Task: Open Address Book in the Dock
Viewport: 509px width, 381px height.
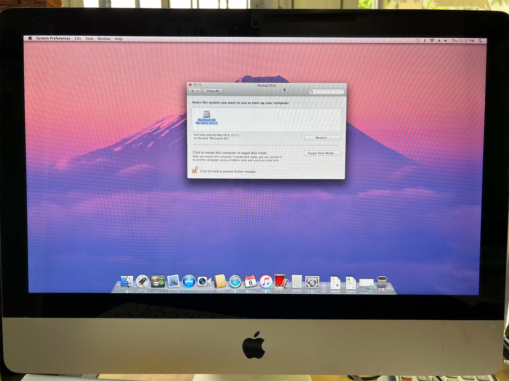Action: (220, 281)
